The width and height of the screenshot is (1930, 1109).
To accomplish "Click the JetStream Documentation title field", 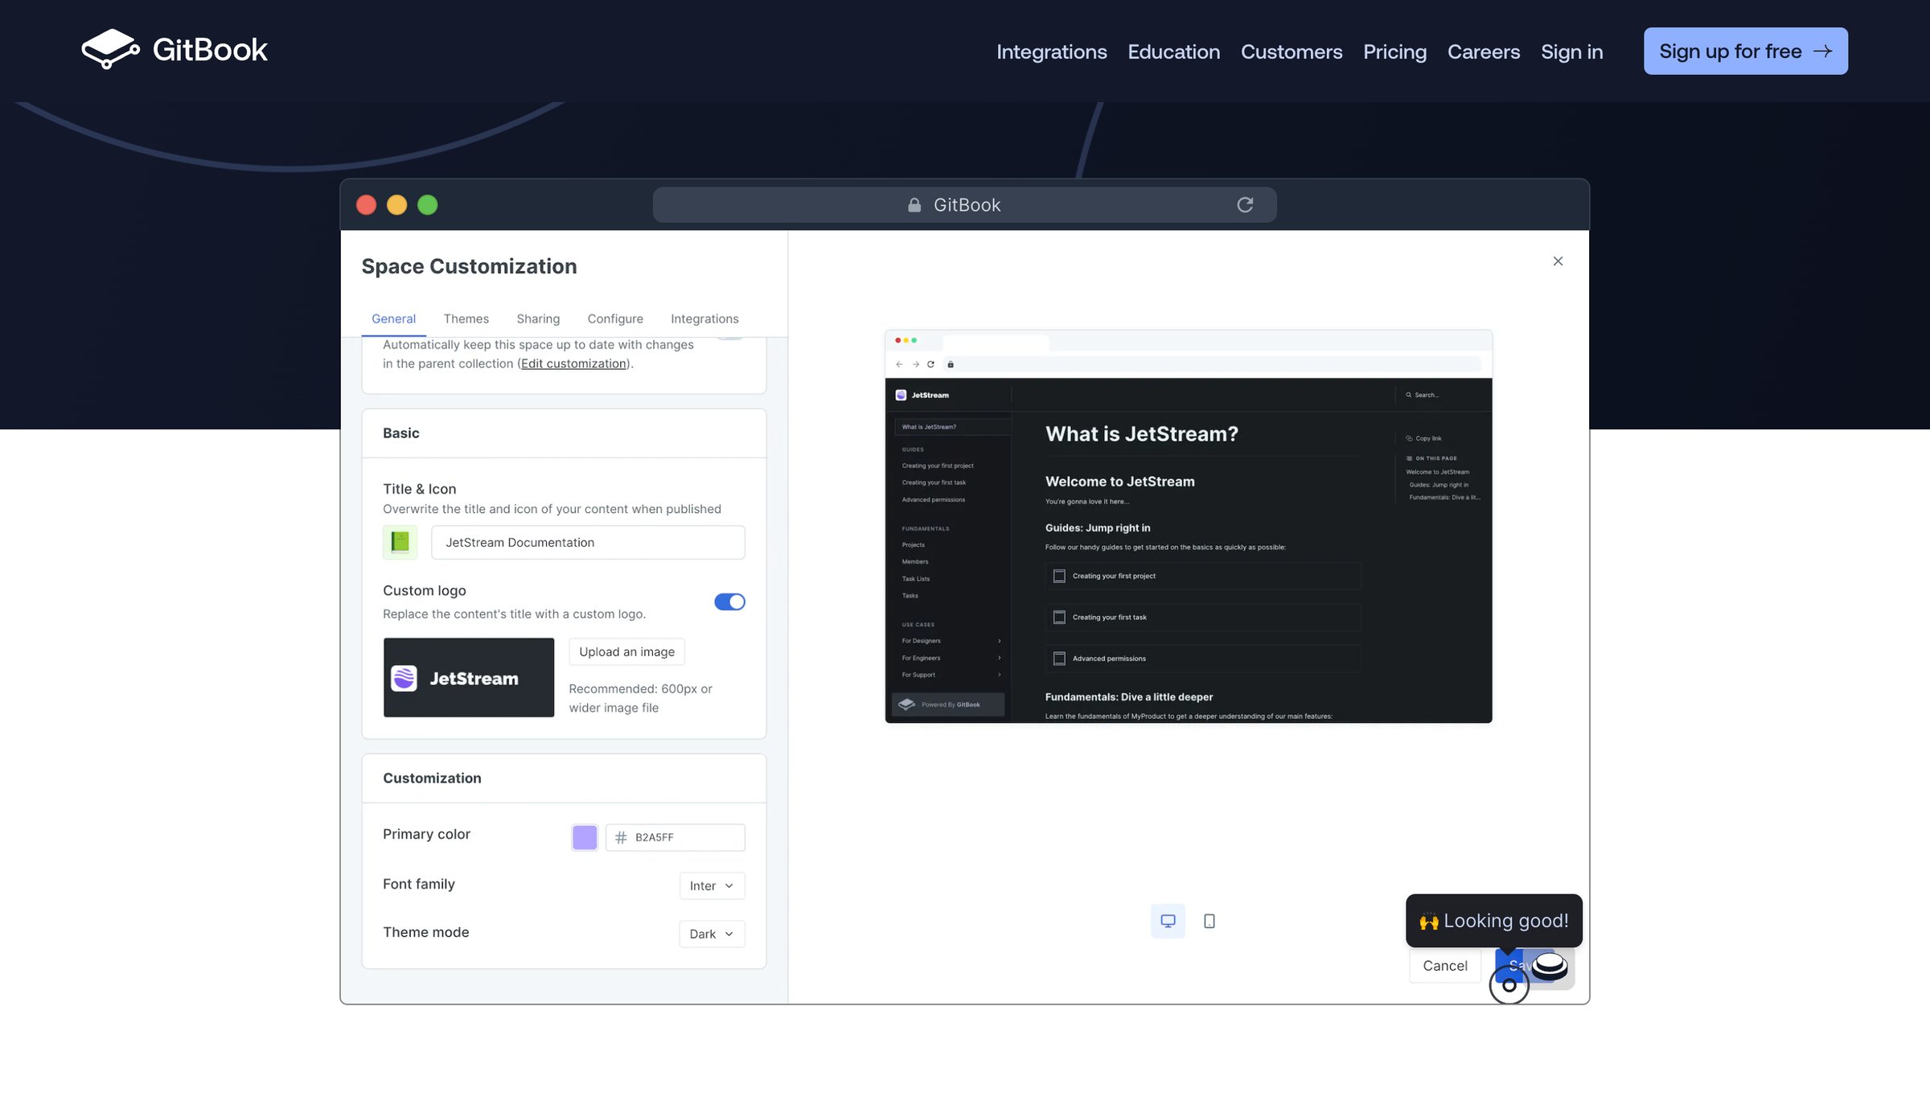I will click(588, 542).
